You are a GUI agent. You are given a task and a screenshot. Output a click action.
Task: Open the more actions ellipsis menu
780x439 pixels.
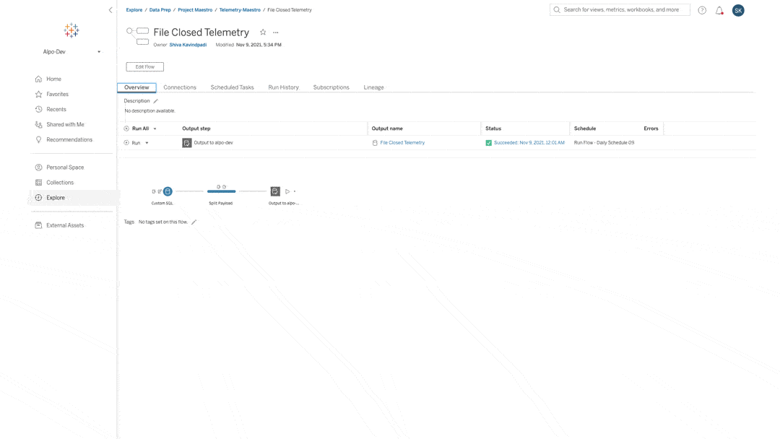coord(276,32)
